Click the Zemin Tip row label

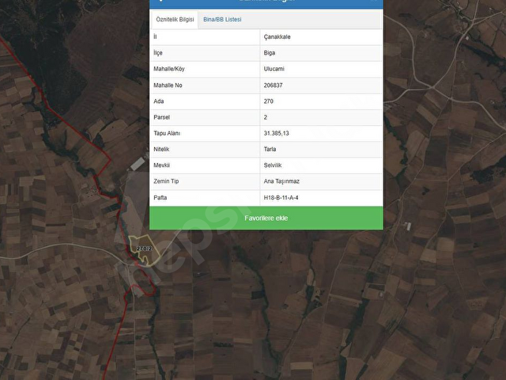point(166,181)
